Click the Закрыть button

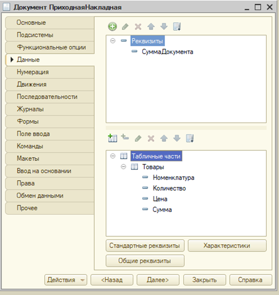point(204,280)
